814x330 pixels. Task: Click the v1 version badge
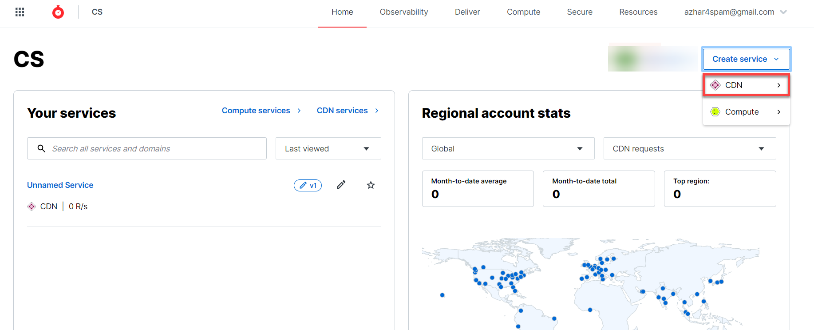(x=308, y=185)
